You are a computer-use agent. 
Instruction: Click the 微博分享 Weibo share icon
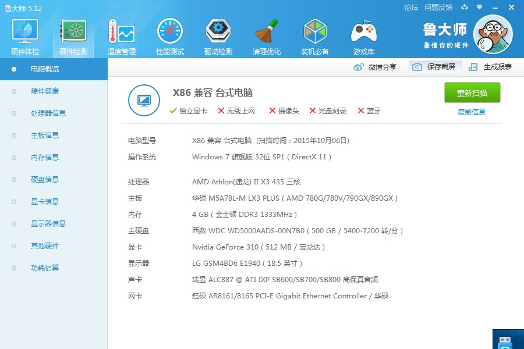[x=359, y=67]
